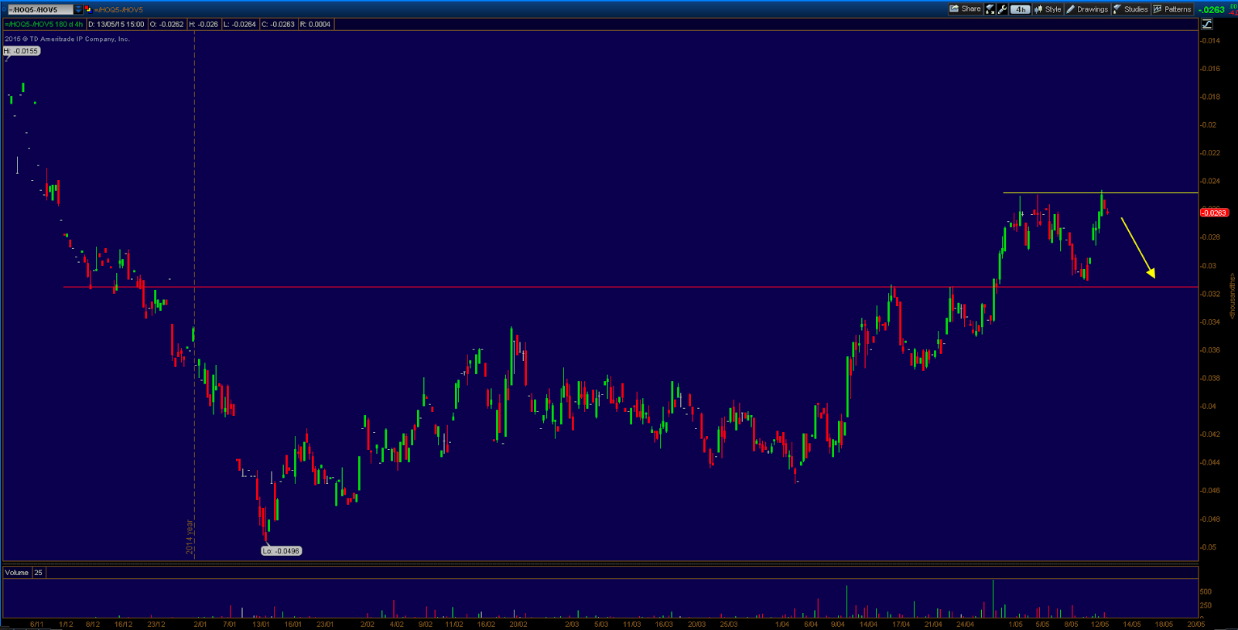This screenshot has height=630, width=1238.
Task: Select the white horizontal resistance line
Action: [1100, 192]
